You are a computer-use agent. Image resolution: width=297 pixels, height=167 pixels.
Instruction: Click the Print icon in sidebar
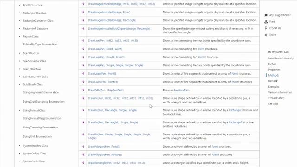(266, 22)
